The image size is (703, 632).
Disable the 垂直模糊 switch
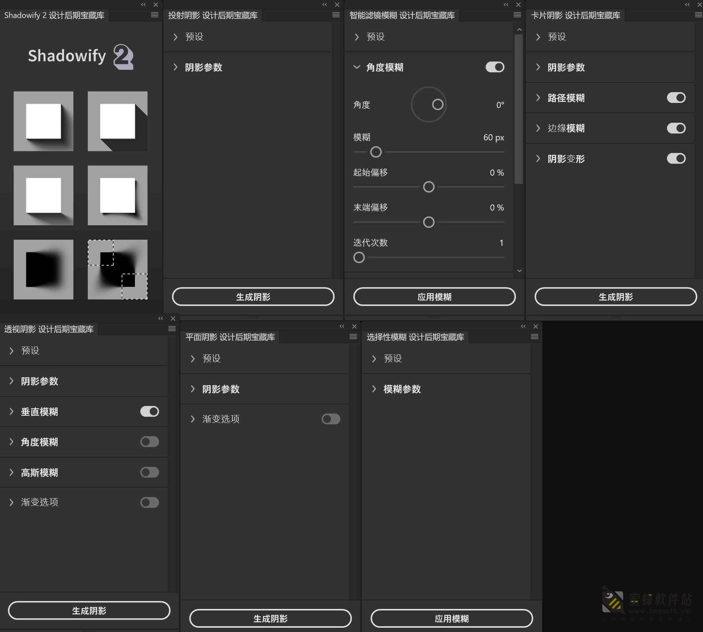coord(150,411)
